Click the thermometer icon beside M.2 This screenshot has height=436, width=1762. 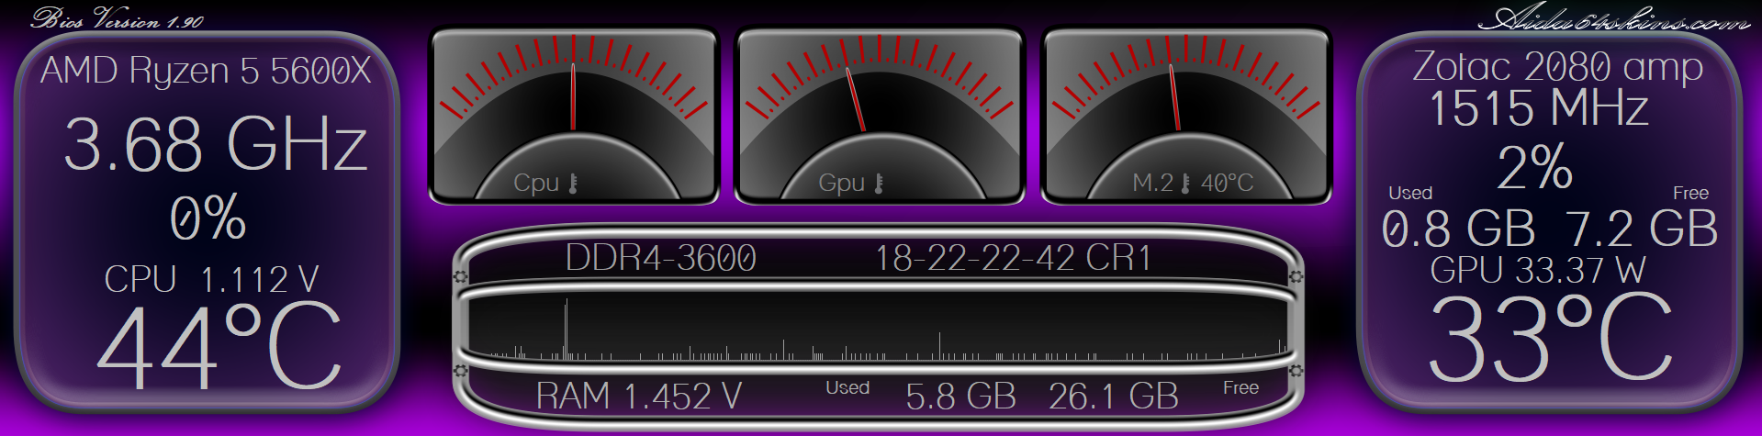(x=1185, y=184)
